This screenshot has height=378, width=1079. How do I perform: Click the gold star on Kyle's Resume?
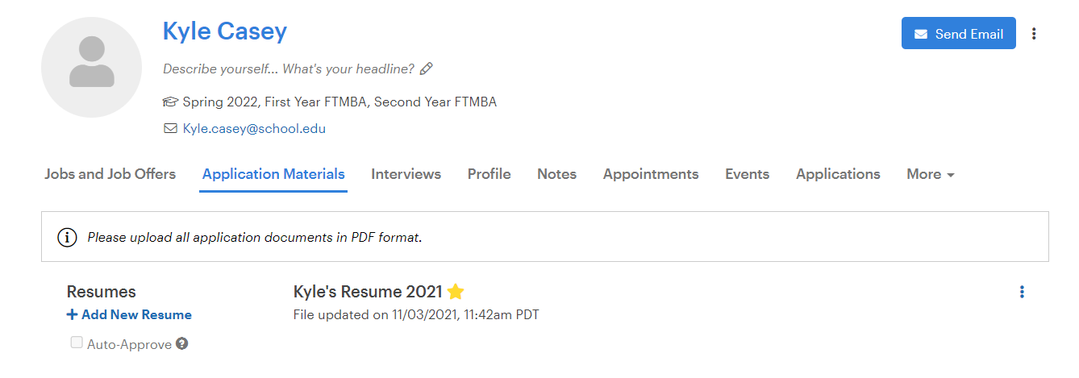click(456, 292)
